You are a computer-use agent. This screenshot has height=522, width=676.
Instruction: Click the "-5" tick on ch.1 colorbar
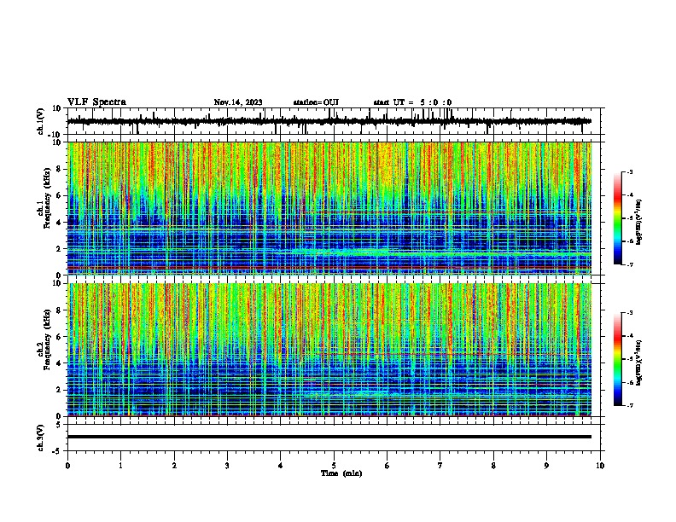(x=630, y=218)
